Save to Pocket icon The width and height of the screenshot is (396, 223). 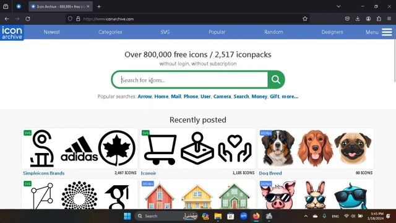click(x=347, y=19)
